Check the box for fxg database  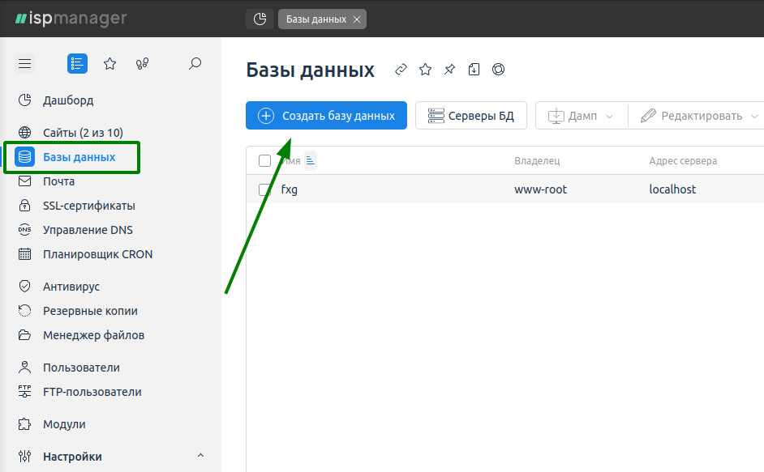(x=264, y=189)
